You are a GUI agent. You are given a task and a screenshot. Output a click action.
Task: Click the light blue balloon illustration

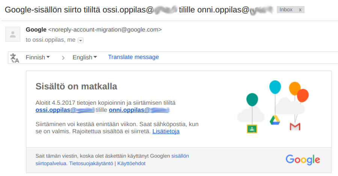[x=275, y=87]
